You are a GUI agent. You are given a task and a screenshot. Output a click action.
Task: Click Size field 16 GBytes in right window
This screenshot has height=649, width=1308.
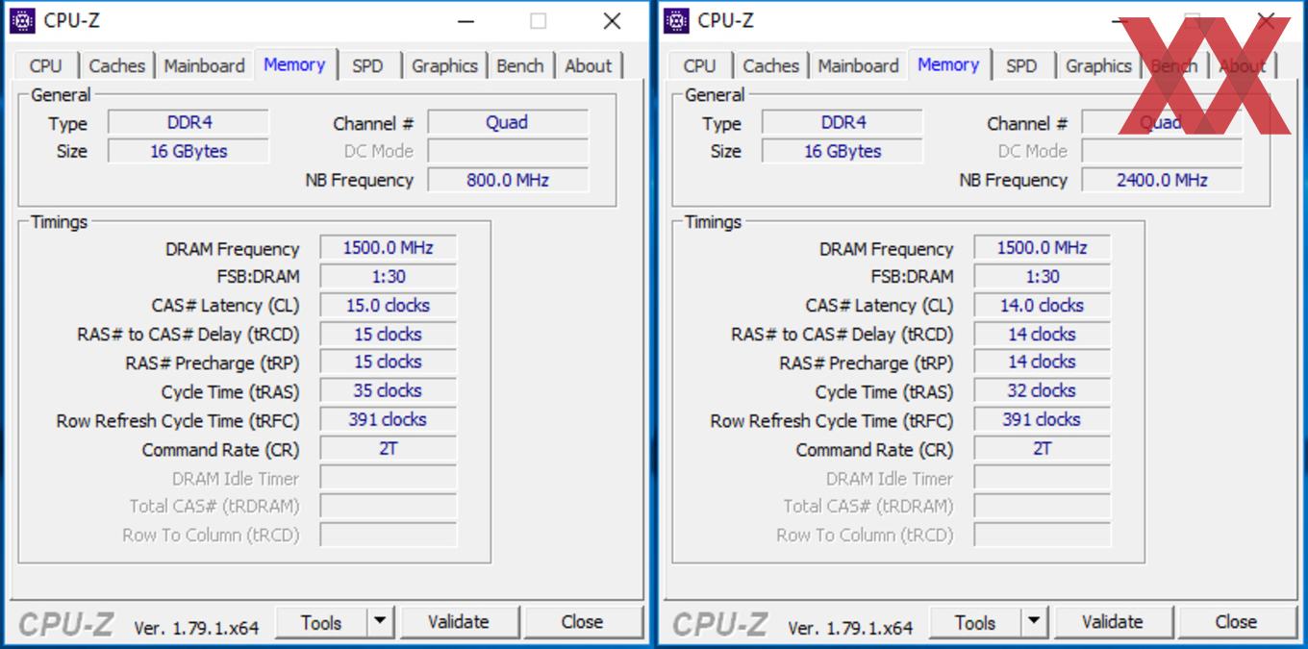(x=843, y=151)
